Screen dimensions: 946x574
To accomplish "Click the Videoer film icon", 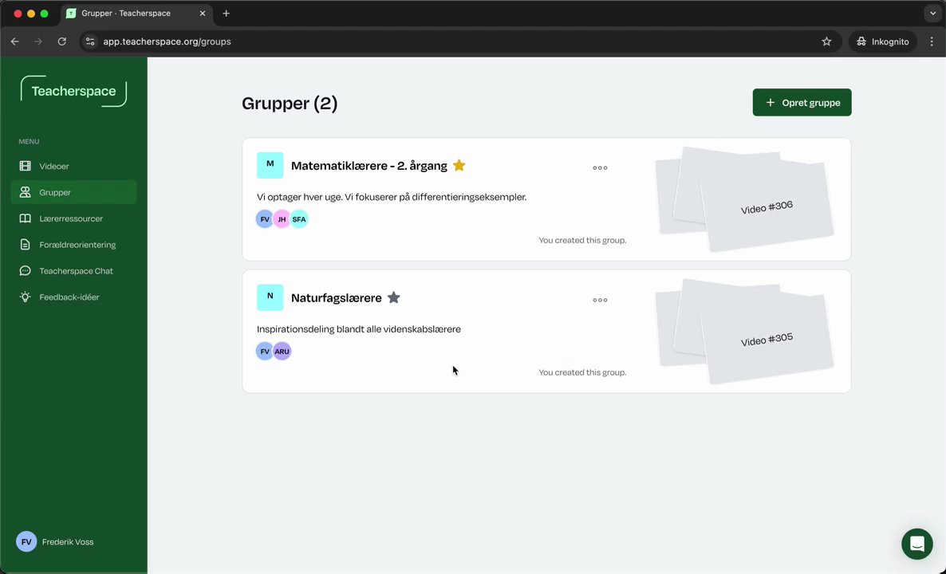I will (25, 166).
